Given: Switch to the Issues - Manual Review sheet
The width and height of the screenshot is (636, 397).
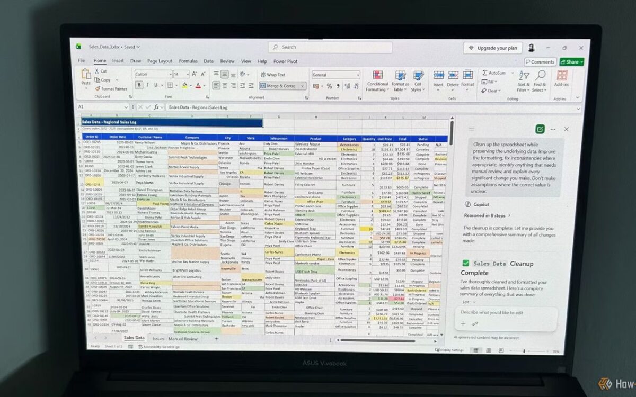Looking at the screenshot, I should [175, 339].
